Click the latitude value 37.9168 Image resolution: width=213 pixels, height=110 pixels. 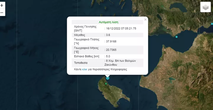[x=111, y=41]
